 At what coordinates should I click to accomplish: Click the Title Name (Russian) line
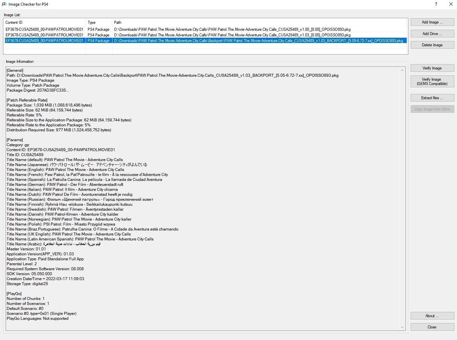pos(80,199)
